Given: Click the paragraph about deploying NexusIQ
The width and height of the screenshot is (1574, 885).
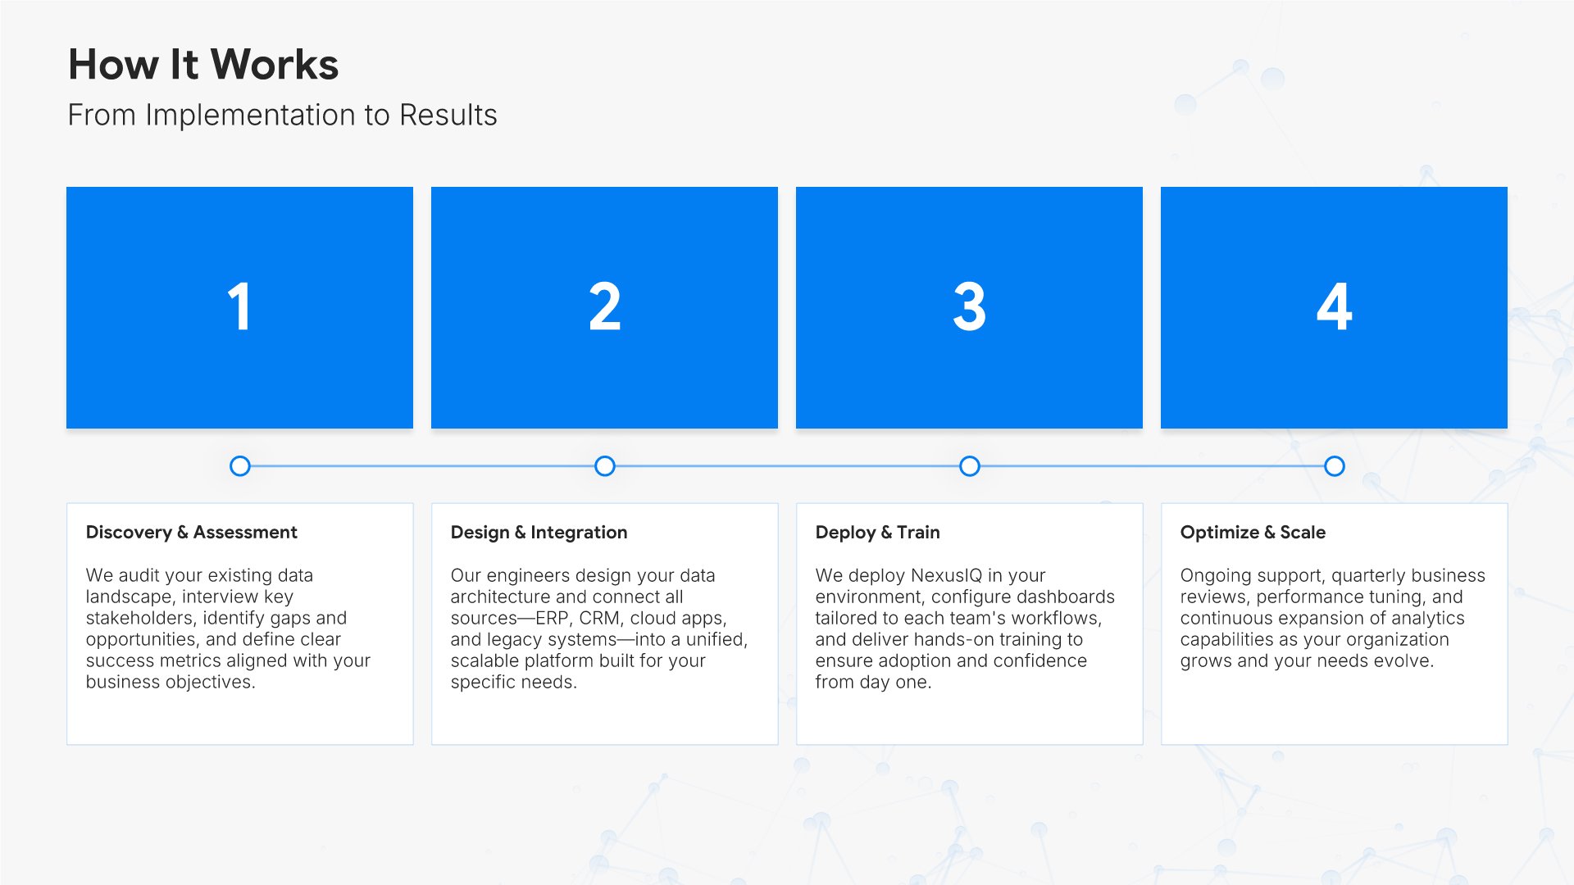Looking at the screenshot, I should coord(964,629).
